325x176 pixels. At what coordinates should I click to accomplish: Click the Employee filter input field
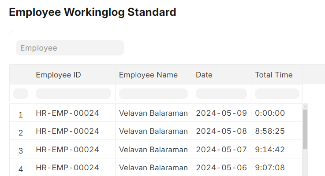click(x=70, y=48)
